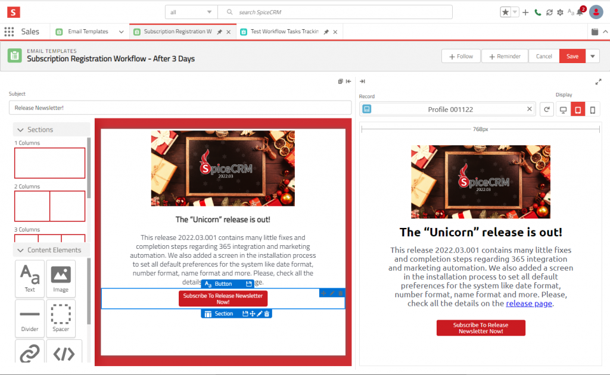Click the favorites star icon
The width and height of the screenshot is (610, 375).
pos(505,12)
